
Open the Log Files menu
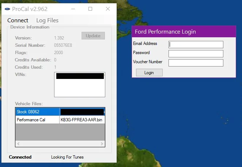(x=48, y=20)
